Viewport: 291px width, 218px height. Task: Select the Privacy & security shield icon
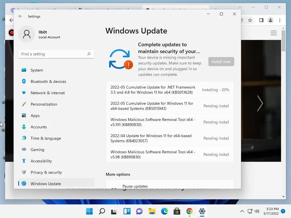24,172
